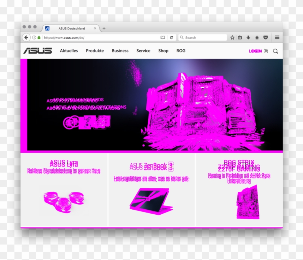Open site information icon in address bar
The image size is (303, 260).
pyautogui.click(x=34, y=37)
